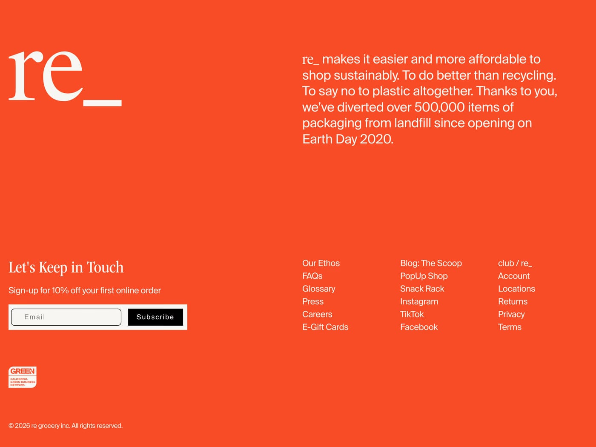Click the 2026 re grocery copyright text
596x447 pixels.
pos(66,426)
